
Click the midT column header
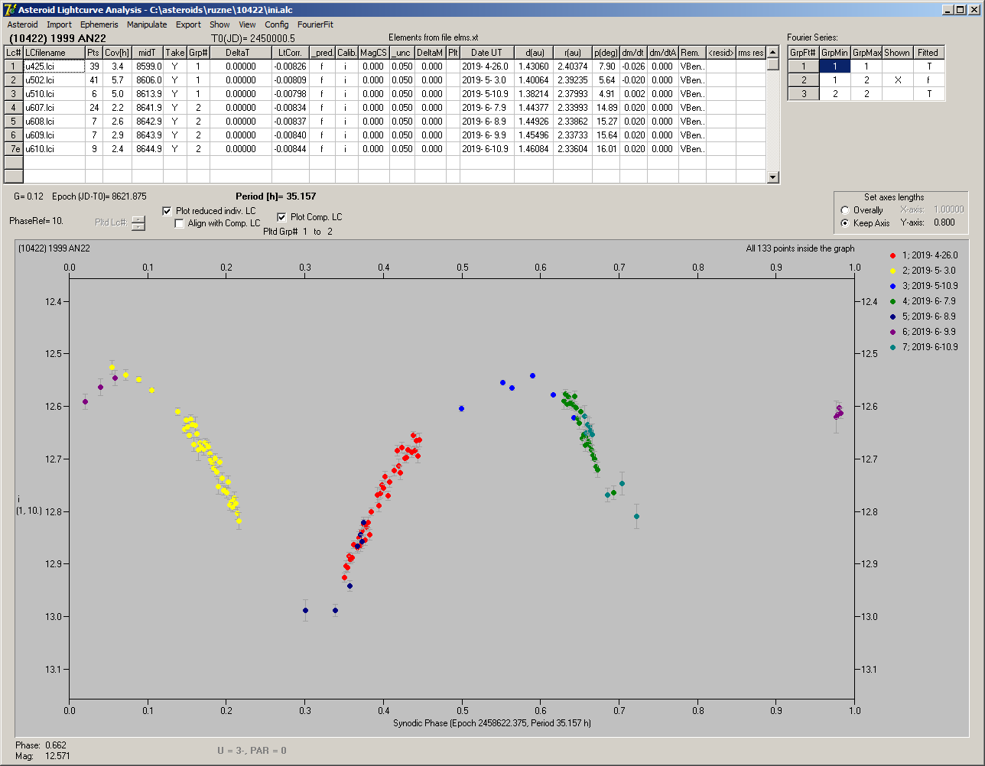point(148,53)
